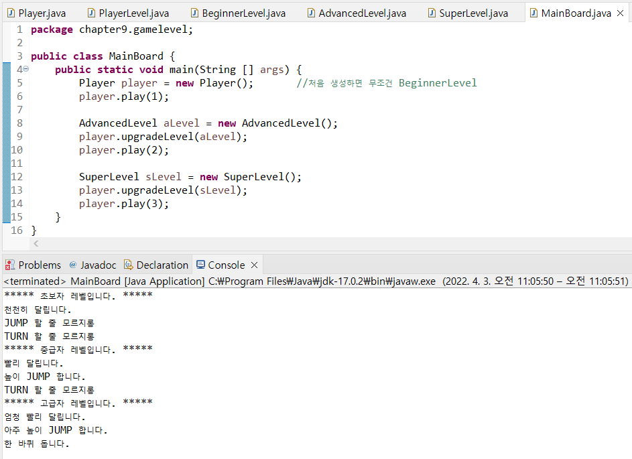Image resolution: width=632 pixels, height=459 pixels.
Task: Close the MainBoard.java editor tab
Action: point(620,13)
